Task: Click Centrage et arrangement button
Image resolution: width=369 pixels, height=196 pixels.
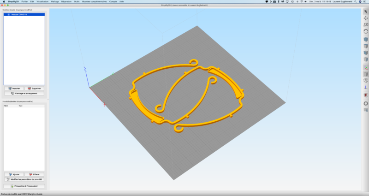Action: pos(24,93)
